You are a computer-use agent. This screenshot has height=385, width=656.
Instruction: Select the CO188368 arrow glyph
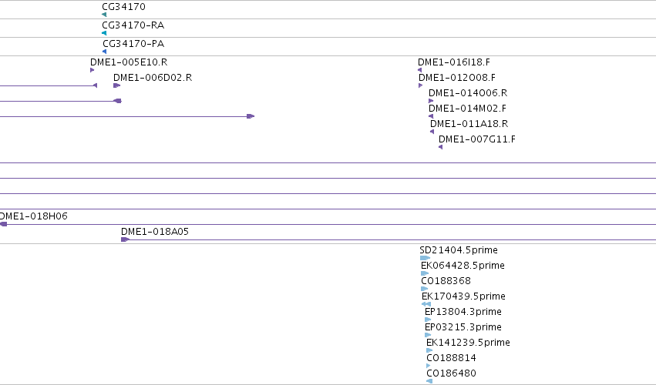point(424,289)
